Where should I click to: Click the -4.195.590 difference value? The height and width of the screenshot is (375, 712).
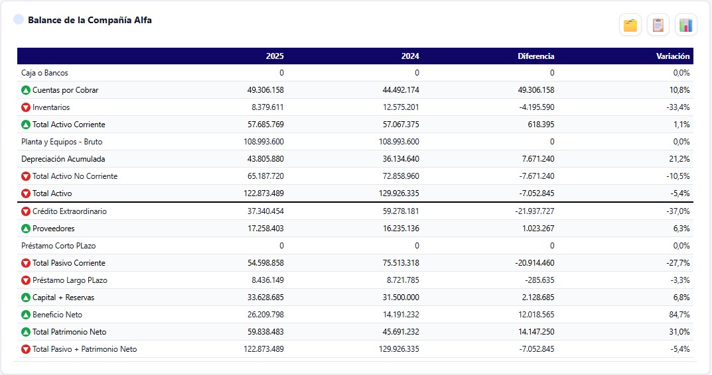537,107
